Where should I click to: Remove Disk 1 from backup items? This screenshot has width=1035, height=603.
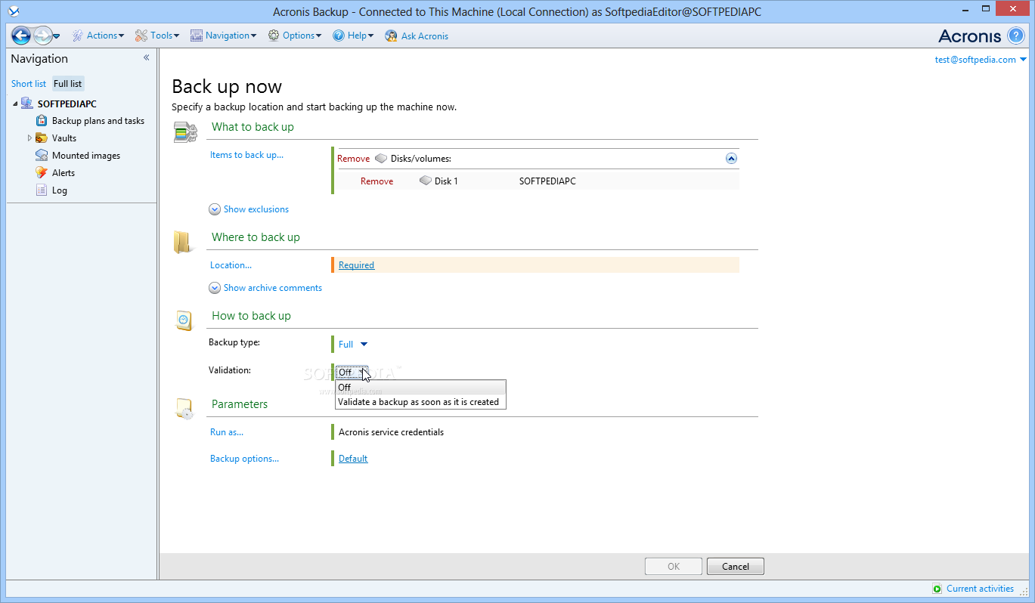point(377,181)
